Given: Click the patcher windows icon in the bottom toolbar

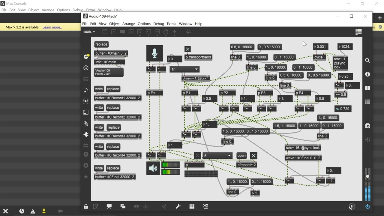Looking at the screenshot, I should (x=123, y=206).
